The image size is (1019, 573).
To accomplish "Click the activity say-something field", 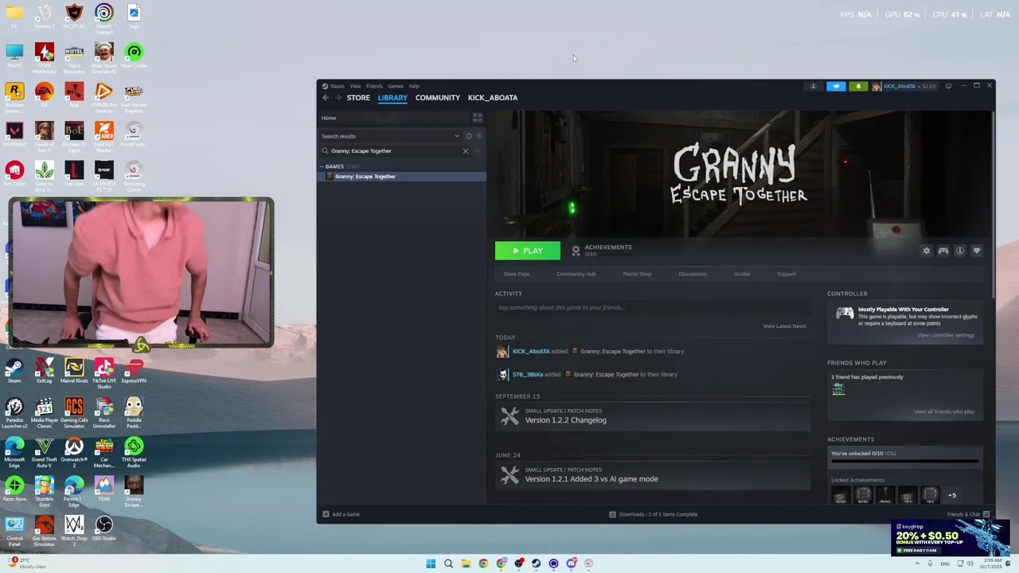I will [653, 308].
